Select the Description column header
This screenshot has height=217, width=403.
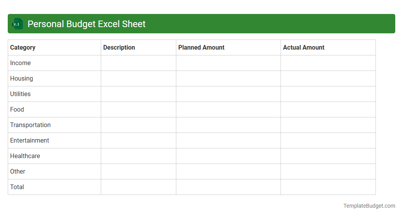click(139, 48)
